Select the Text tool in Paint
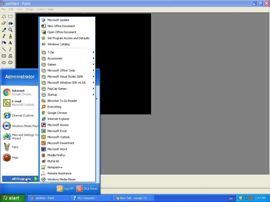This screenshot has width=270, height=202. pos(10,43)
